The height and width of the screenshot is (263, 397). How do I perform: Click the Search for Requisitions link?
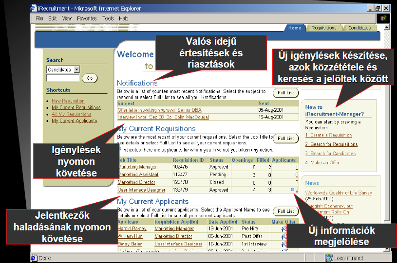click(331, 144)
